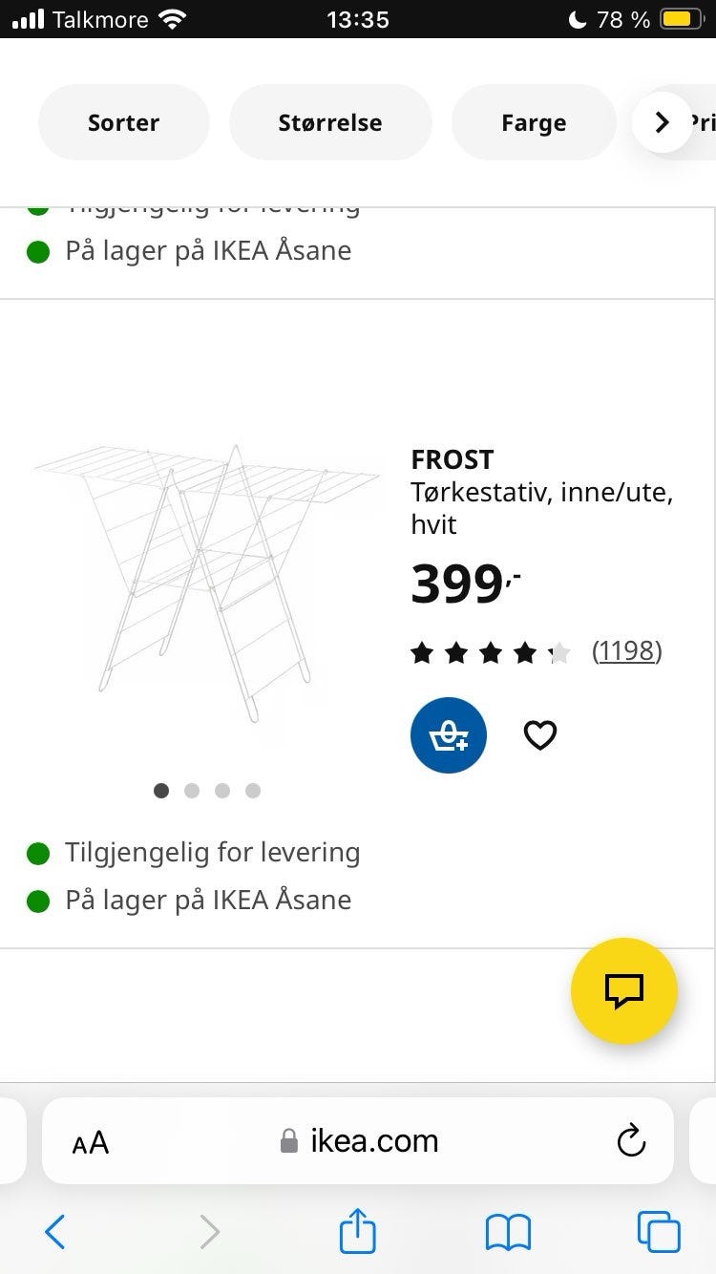Open the AA reader options

click(x=91, y=1142)
